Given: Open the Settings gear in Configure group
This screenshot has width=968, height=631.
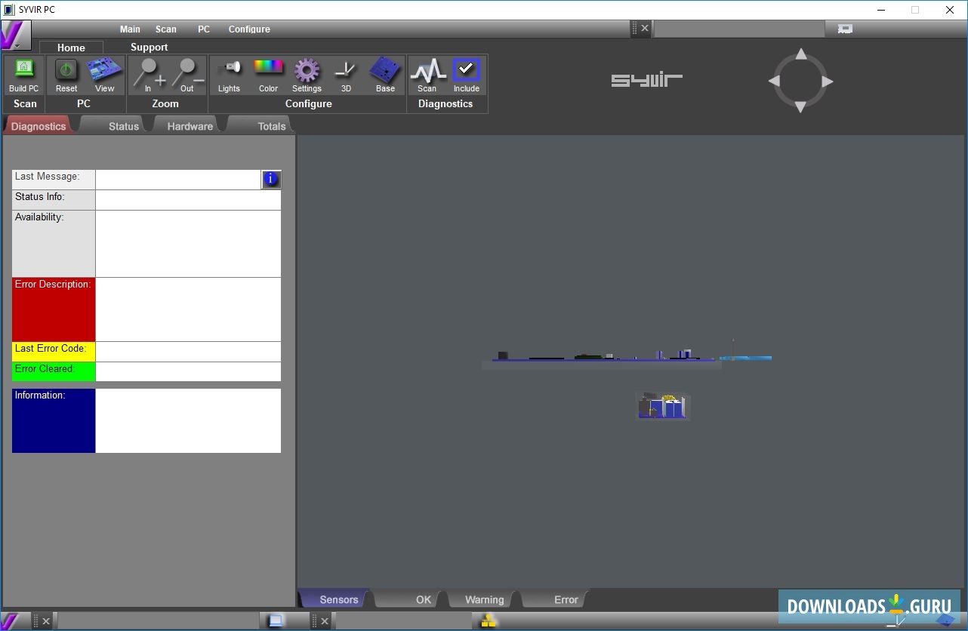Looking at the screenshot, I should (307, 75).
